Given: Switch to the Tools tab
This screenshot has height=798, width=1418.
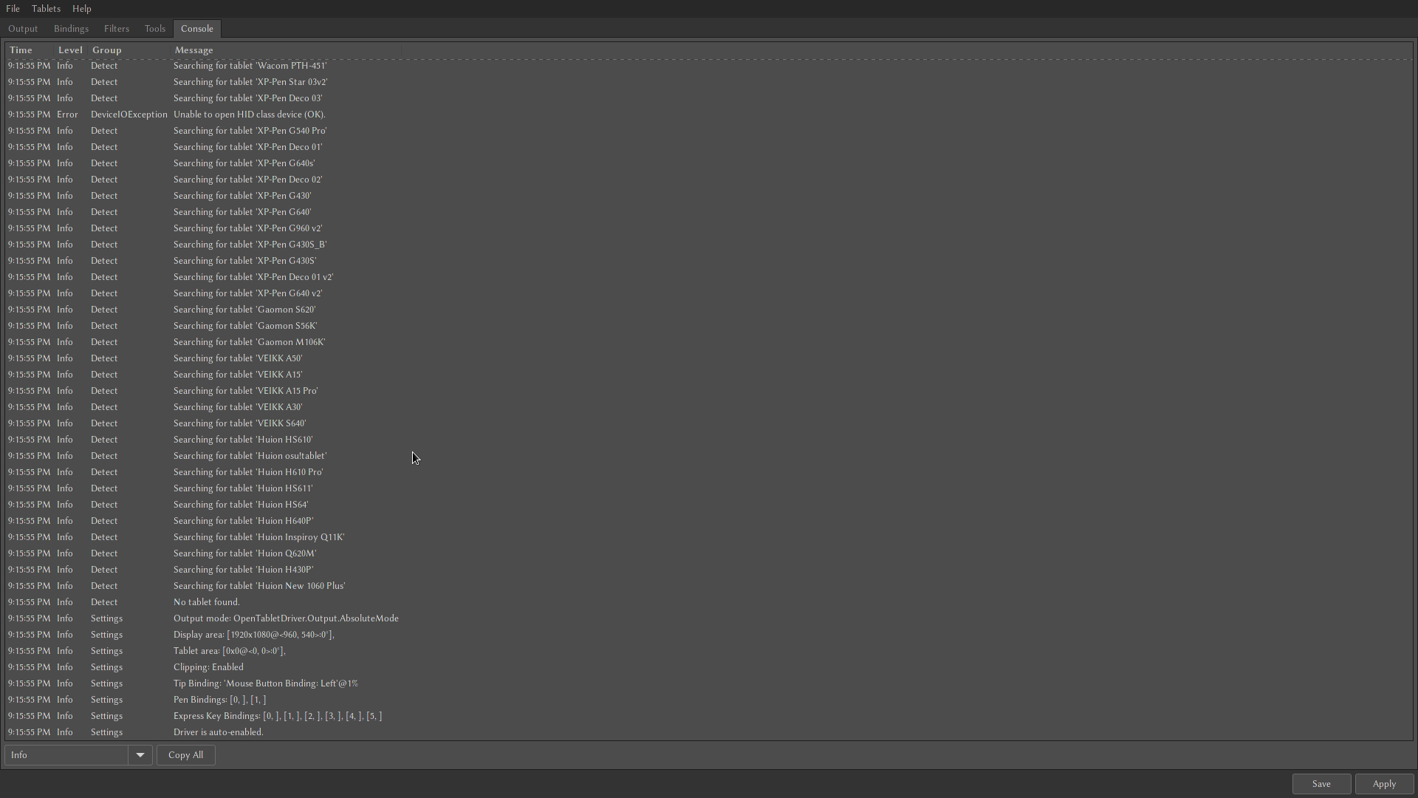Looking at the screenshot, I should 154,28.
